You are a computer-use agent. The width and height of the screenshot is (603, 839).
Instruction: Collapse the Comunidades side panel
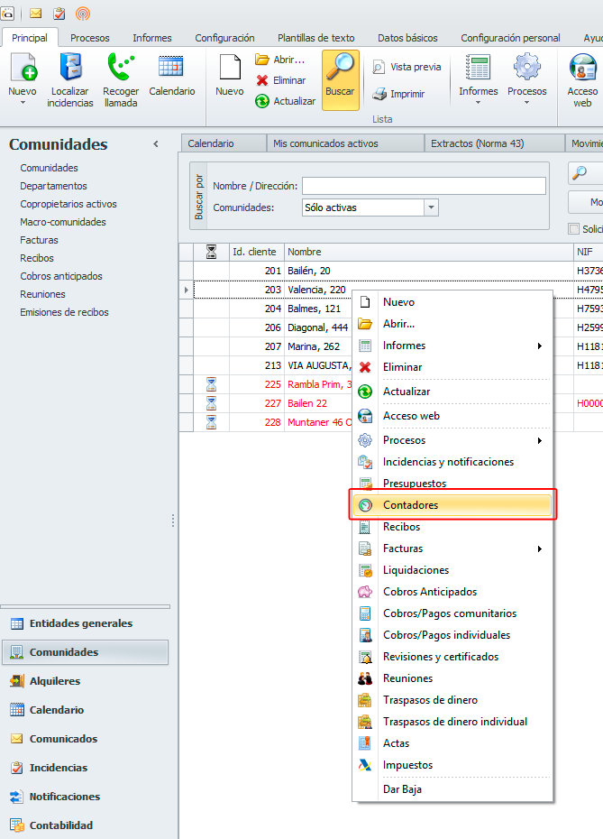[156, 144]
